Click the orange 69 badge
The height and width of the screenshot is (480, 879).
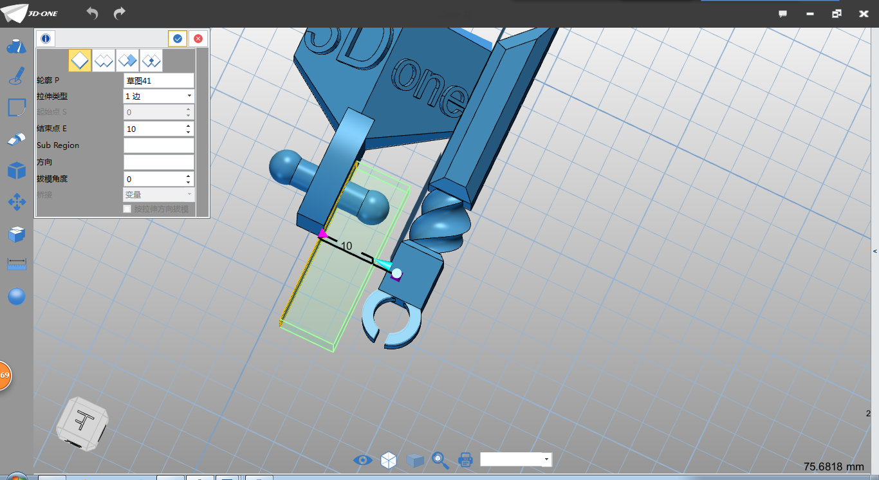point(4,375)
